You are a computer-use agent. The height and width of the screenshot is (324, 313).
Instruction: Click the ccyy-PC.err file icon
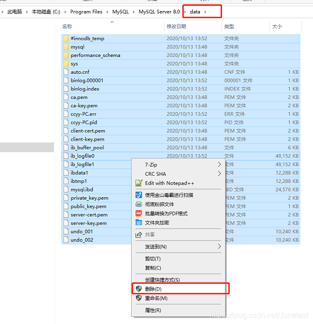[x=66, y=114]
